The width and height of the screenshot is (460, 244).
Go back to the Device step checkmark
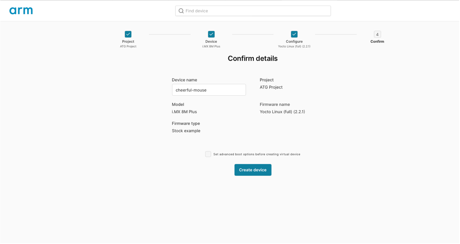coord(211,34)
